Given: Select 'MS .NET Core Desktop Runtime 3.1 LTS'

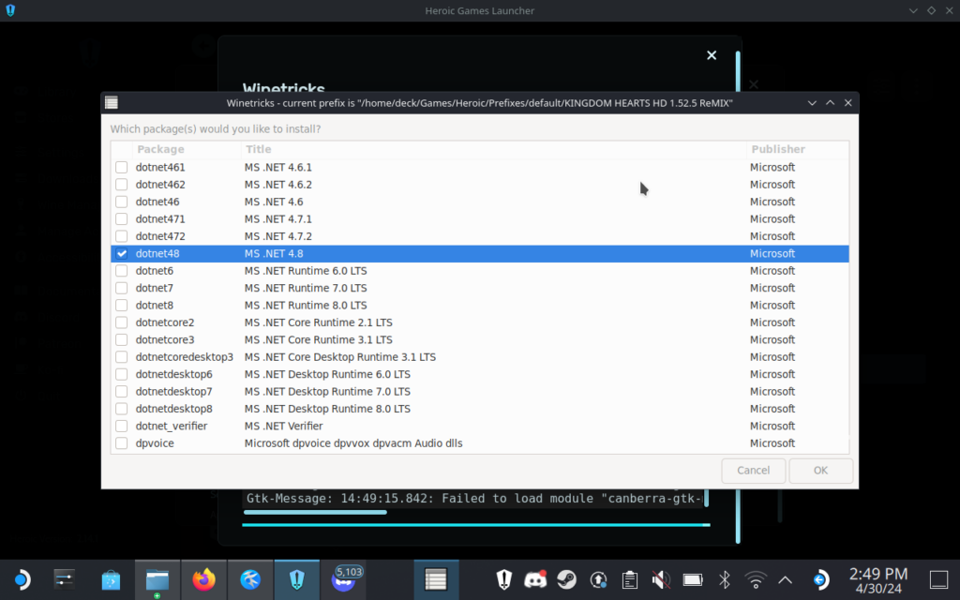Looking at the screenshot, I should 340,357.
